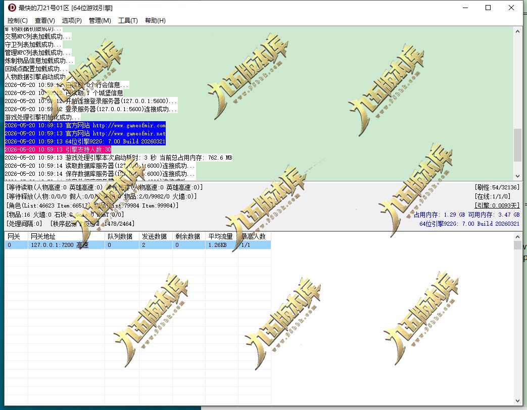Click the 1/1 max players cell

(x=255, y=245)
